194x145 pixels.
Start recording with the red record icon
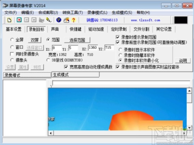(x=19, y=20)
